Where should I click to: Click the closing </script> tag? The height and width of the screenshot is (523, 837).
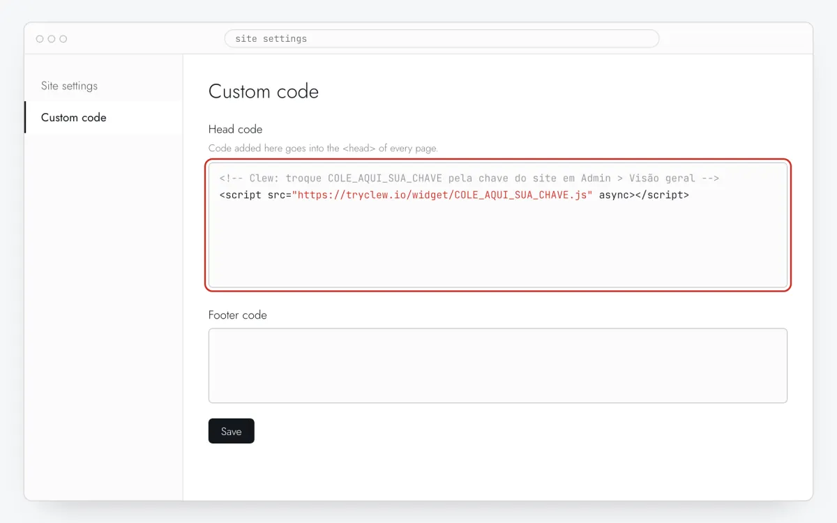[x=662, y=195]
